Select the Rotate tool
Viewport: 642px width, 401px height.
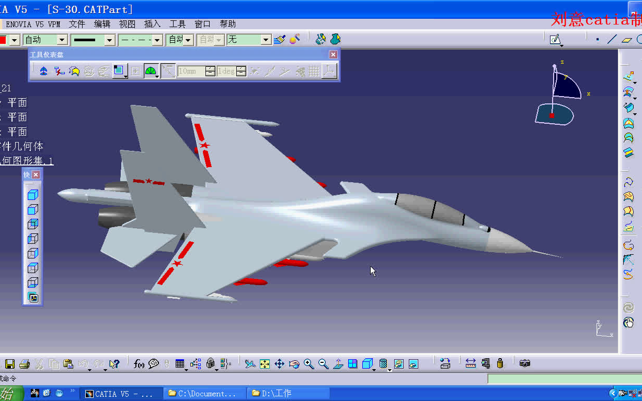coord(294,363)
